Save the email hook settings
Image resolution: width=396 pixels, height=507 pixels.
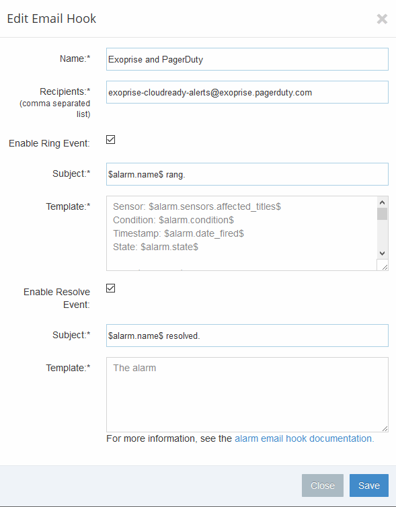click(369, 485)
